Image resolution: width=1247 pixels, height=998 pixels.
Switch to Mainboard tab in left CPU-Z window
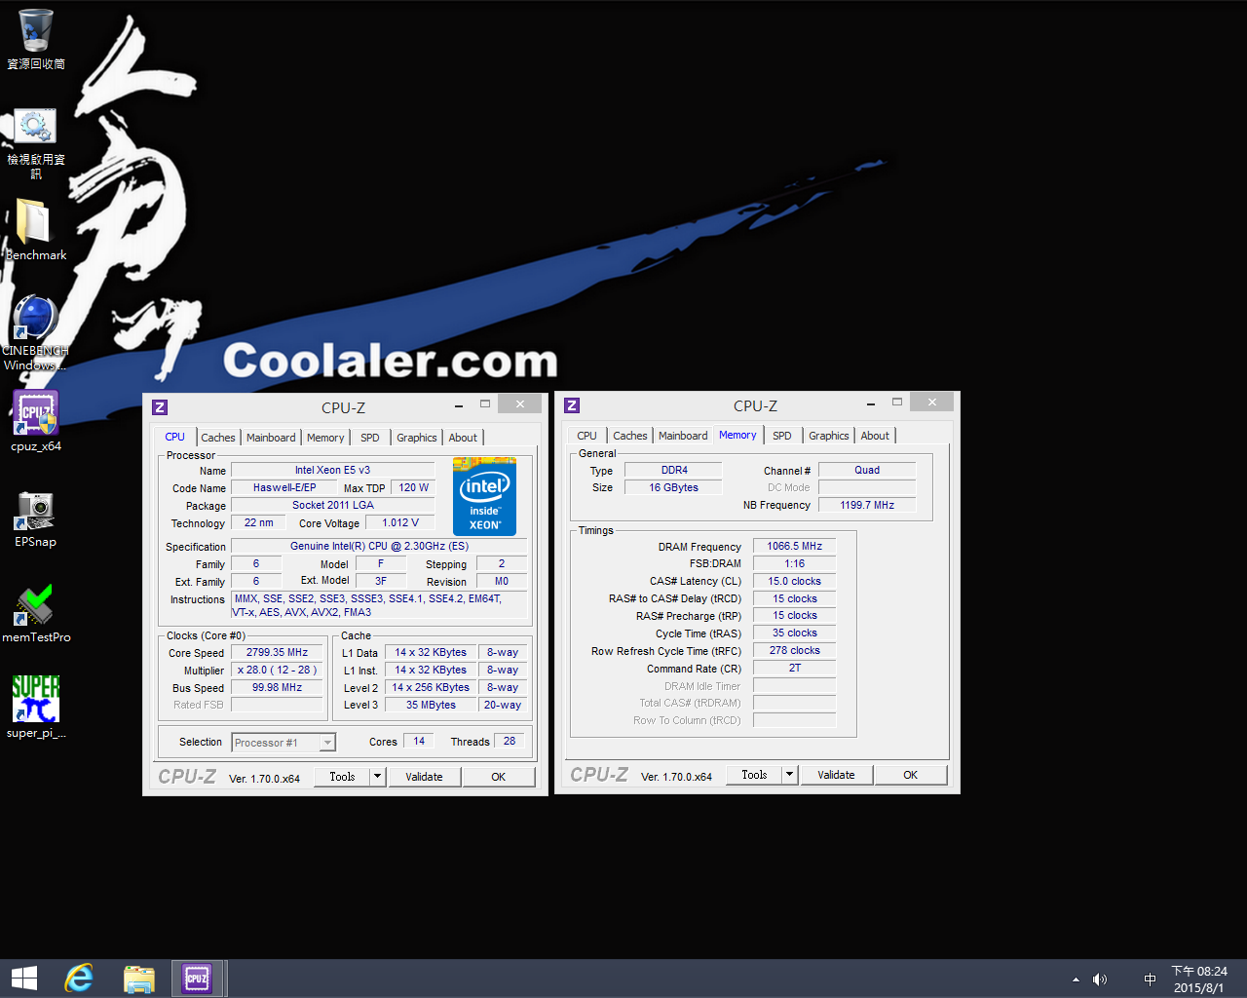[x=271, y=438]
